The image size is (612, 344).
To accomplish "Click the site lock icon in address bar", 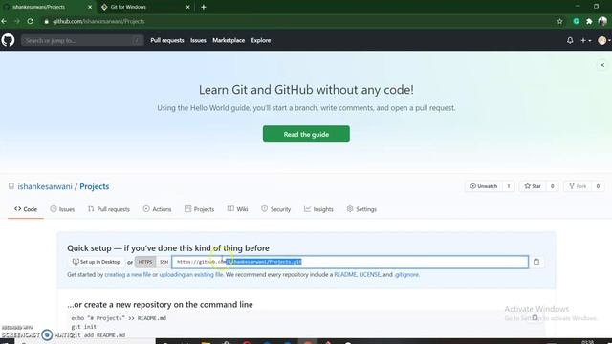I will 47,21.
